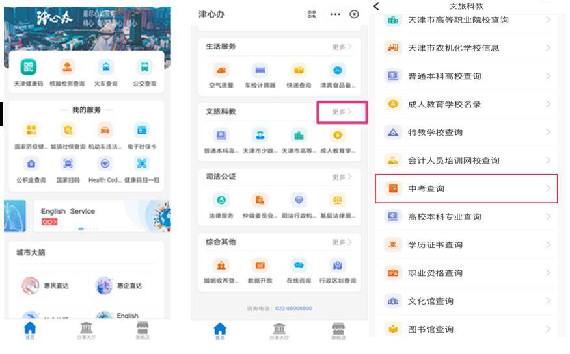Open 婚姻收养登记 icon

(x=221, y=266)
